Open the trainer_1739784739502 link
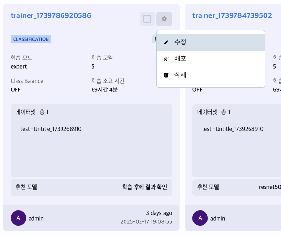The width and height of the screenshot is (281, 236). (232, 15)
